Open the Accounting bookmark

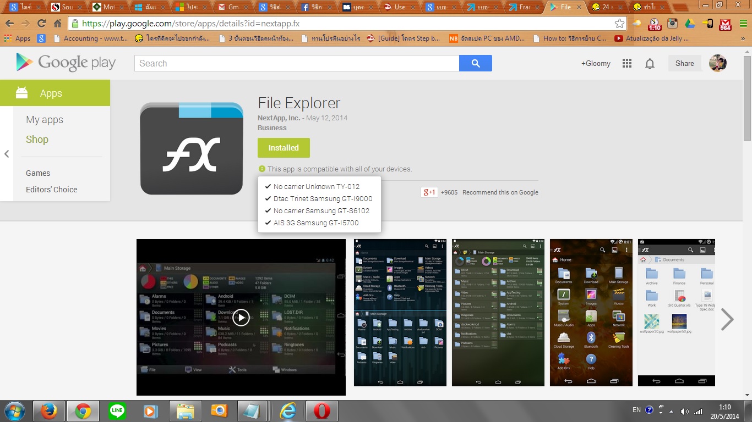pyautogui.click(x=91, y=38)
